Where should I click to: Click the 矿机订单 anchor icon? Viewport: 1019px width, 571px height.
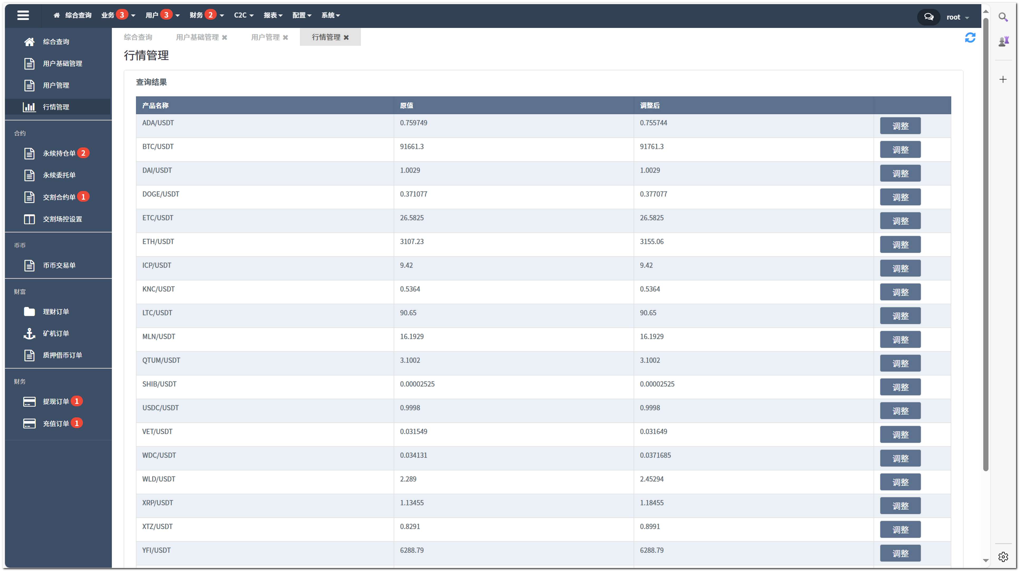pyautogui.click(x=29, y=333)
